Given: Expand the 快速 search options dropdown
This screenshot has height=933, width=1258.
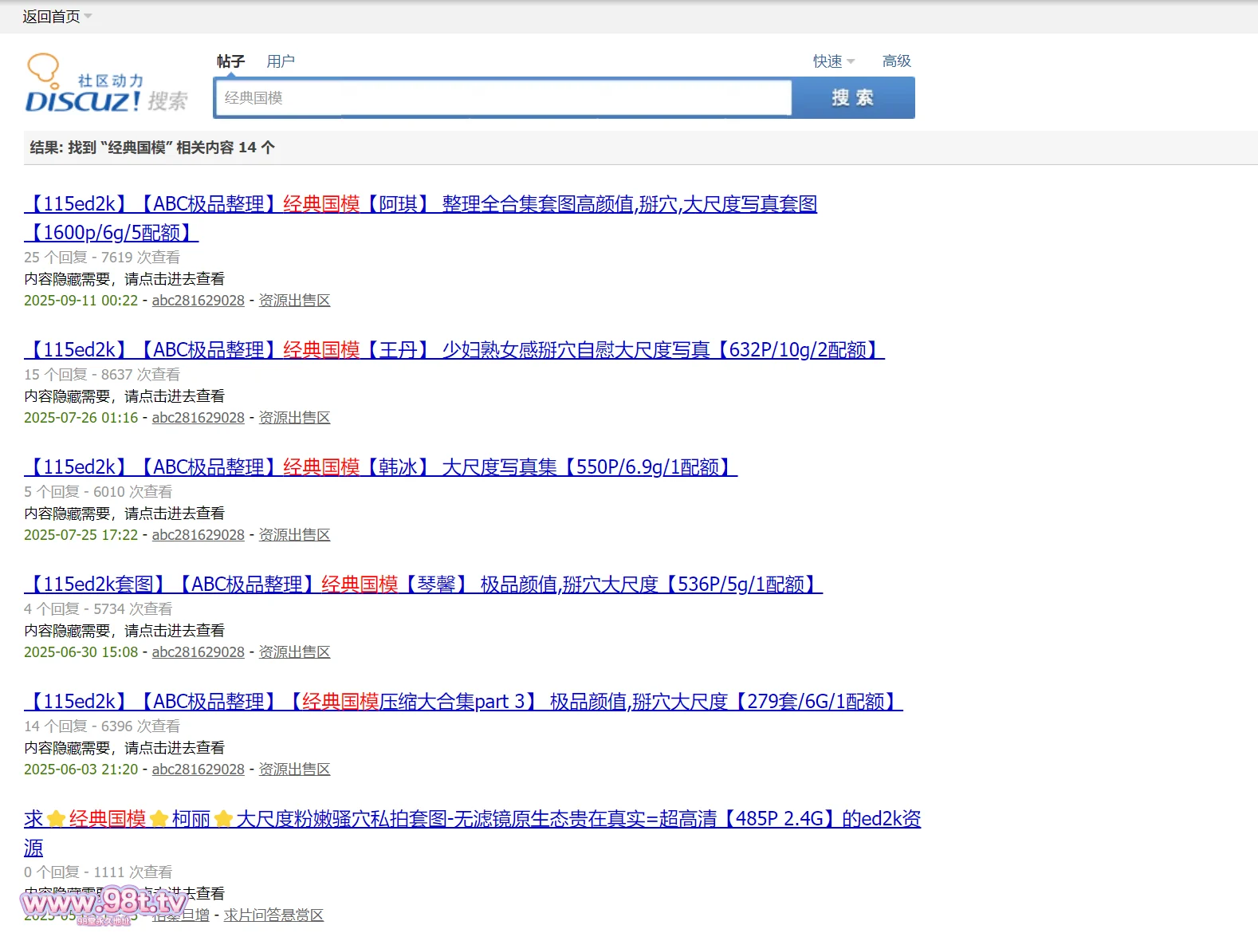Looking at the screenshot, I should (x=833, y=61).
